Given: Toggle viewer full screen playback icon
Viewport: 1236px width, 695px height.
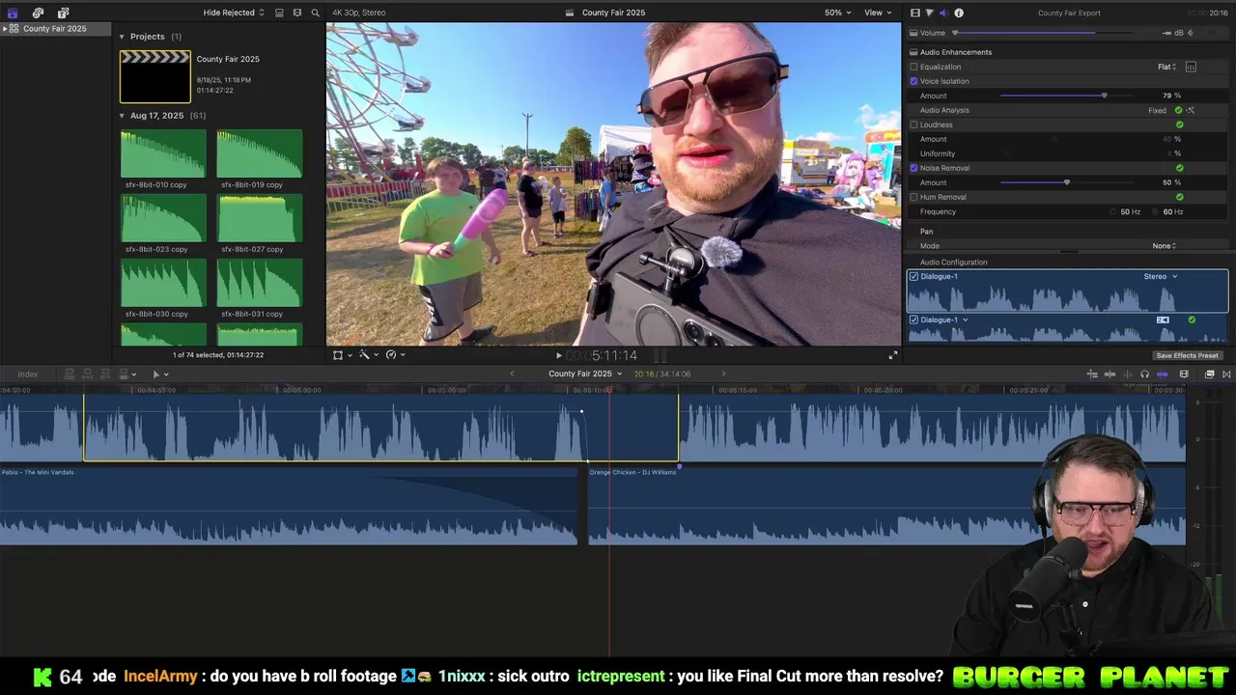Looking at the screenshot, I should point(893,355).
